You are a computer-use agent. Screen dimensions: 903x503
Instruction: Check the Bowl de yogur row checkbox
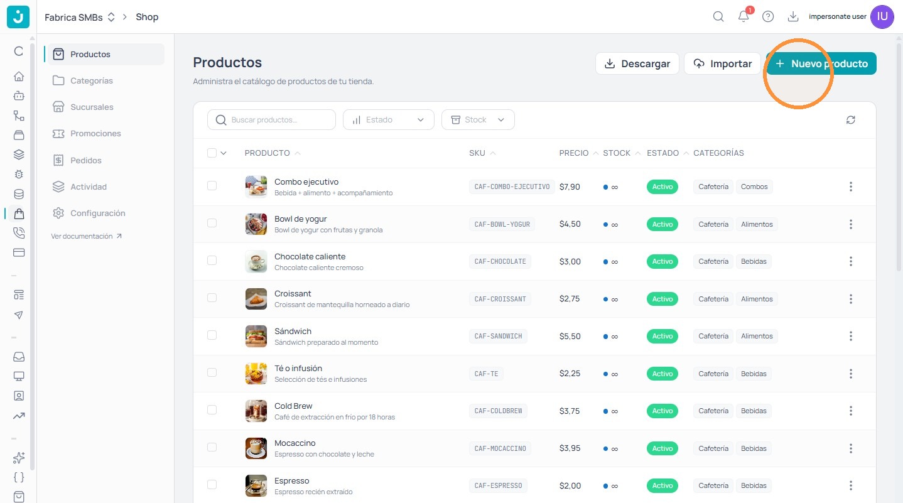212,223
